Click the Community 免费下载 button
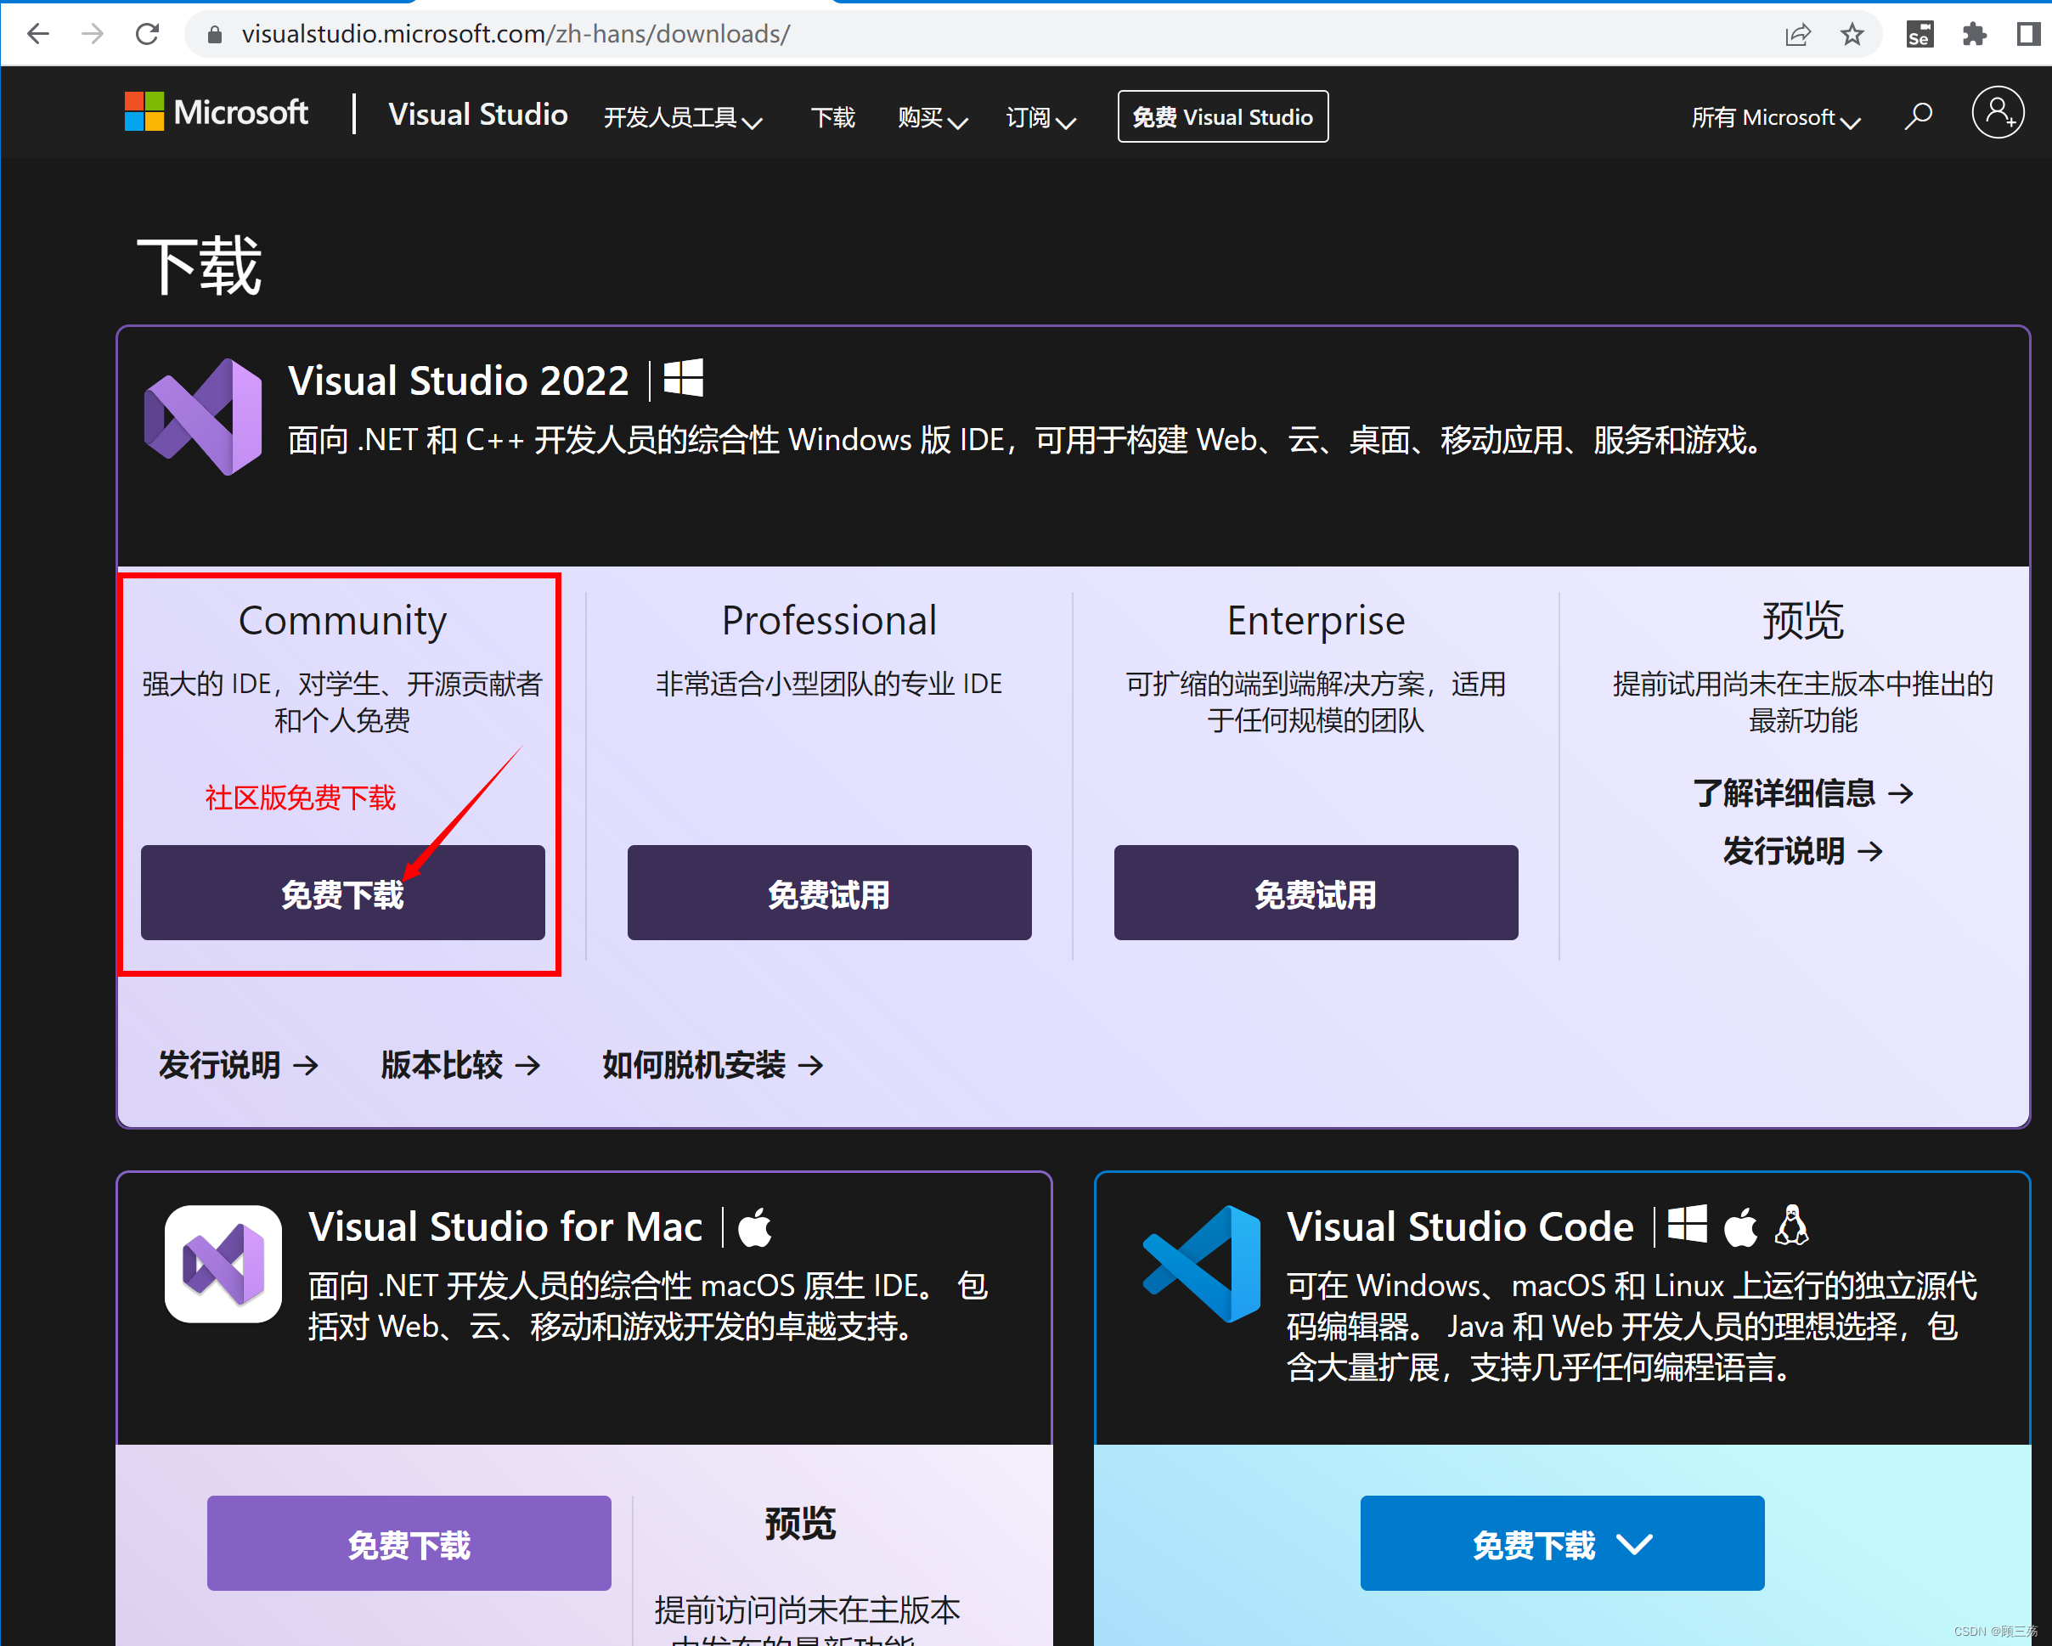Screen dimensions: 2052x1646 pos(341,893)
